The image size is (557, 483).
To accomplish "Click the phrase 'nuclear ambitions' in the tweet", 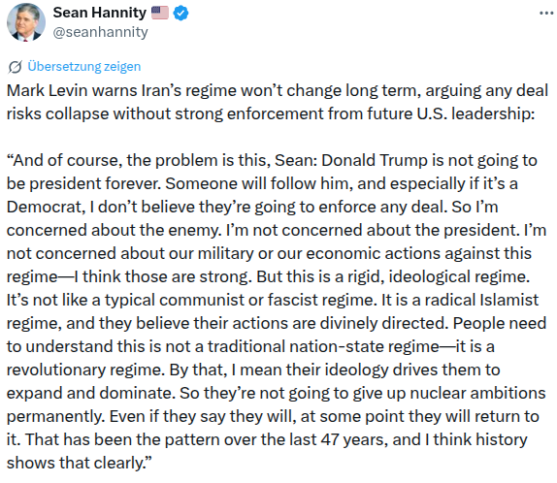I will (x=477, y=393).
